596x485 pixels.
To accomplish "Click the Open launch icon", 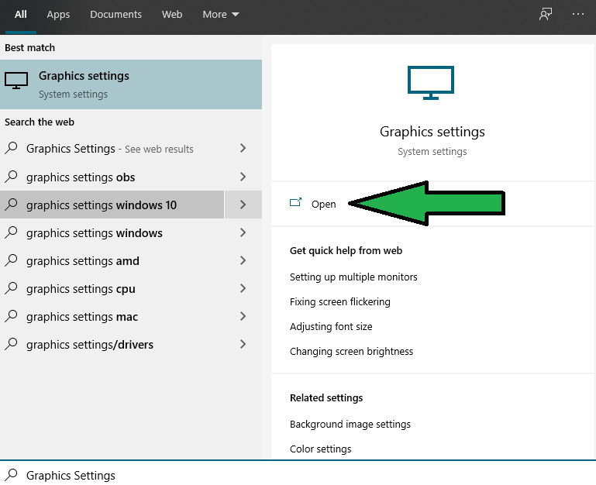I will tap(296, 202).
